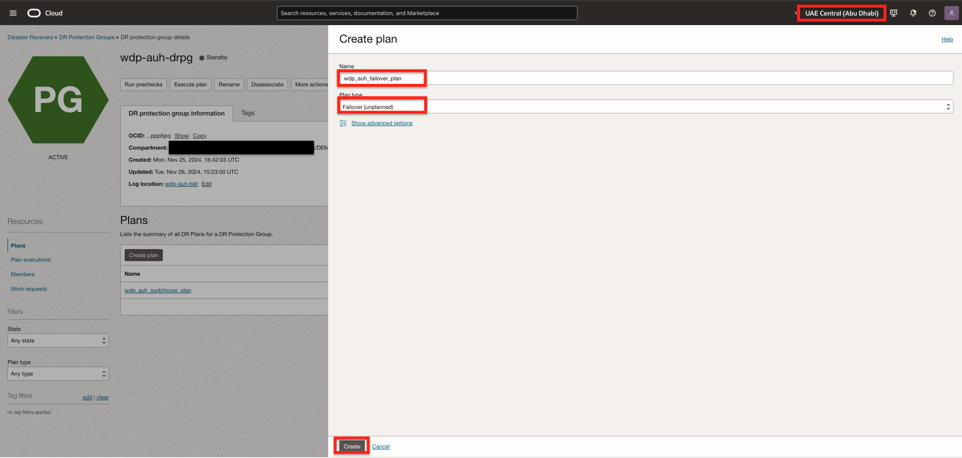Click the Create plan button in Plans

[x=144, y=255]
